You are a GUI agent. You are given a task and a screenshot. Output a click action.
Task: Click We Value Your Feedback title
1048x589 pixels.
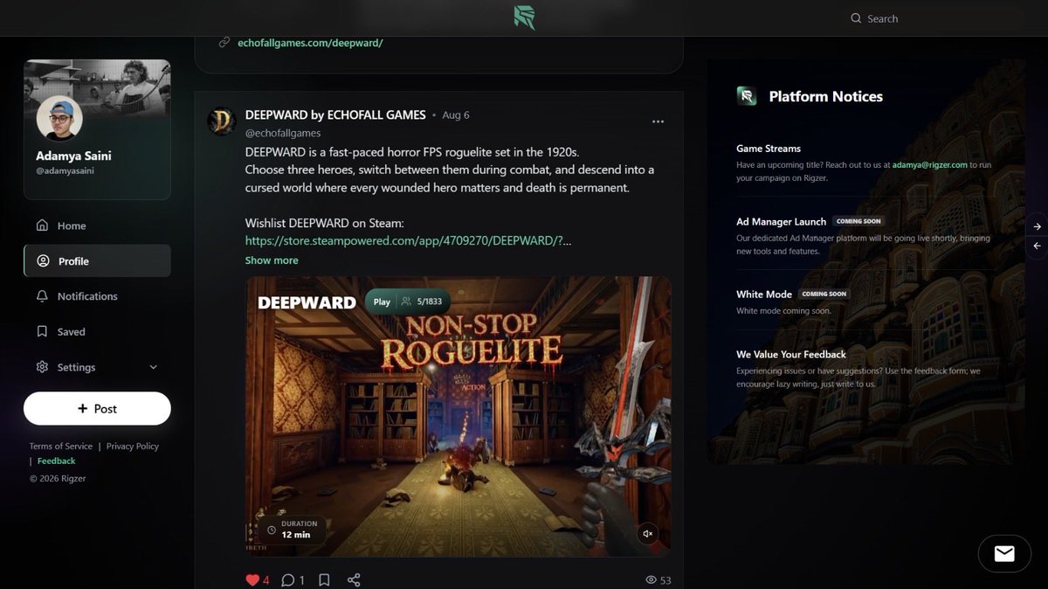pyautogui.click(x=791, y=354)
